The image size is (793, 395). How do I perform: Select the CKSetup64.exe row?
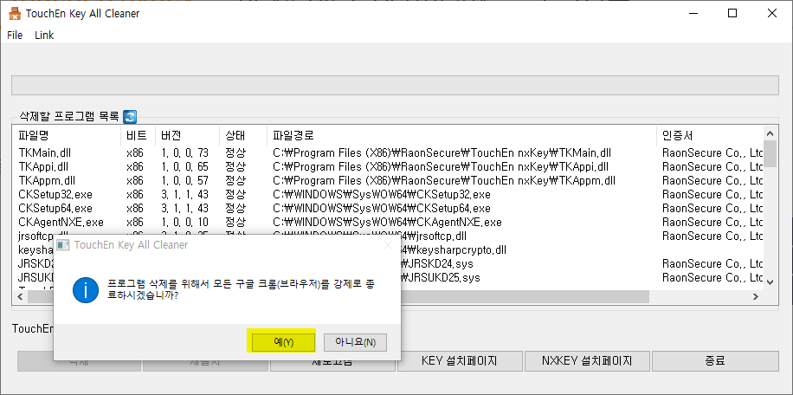pyautogui.click(x=389, y=209)
